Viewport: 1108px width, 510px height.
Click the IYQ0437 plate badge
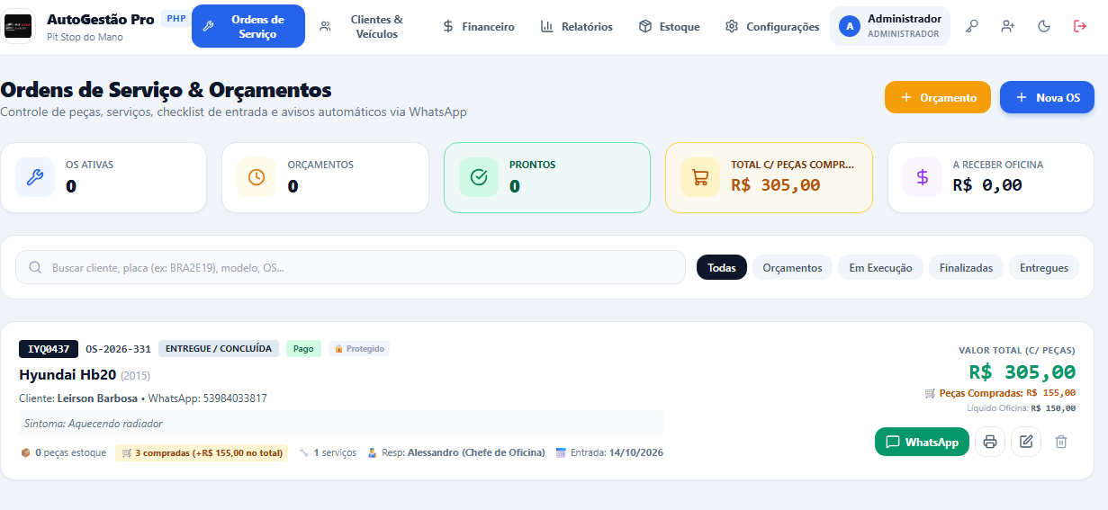[x=49, y=349]
